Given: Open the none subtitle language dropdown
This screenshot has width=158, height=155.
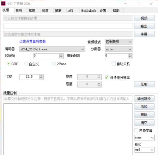Looking at the screenshot, I should point(144,138).
